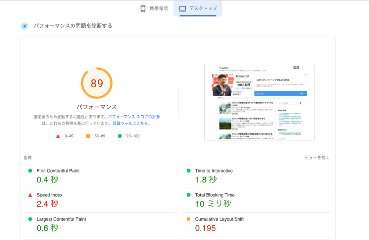Click the desktop monitor icon
This screenshot has width=369, height=240.
(x=183, y=8)
